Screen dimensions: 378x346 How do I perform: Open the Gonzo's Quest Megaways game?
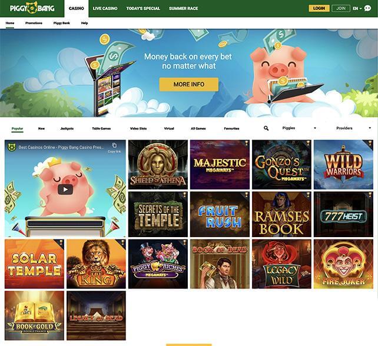[x=281, y=165]
